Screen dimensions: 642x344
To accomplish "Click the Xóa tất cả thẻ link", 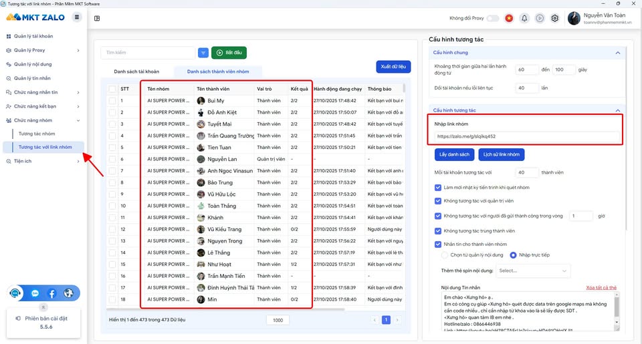I will pos(601,287).
